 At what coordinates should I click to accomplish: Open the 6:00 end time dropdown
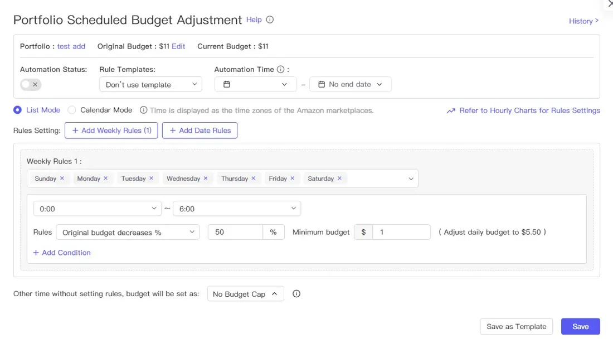[x=237, y=209]
